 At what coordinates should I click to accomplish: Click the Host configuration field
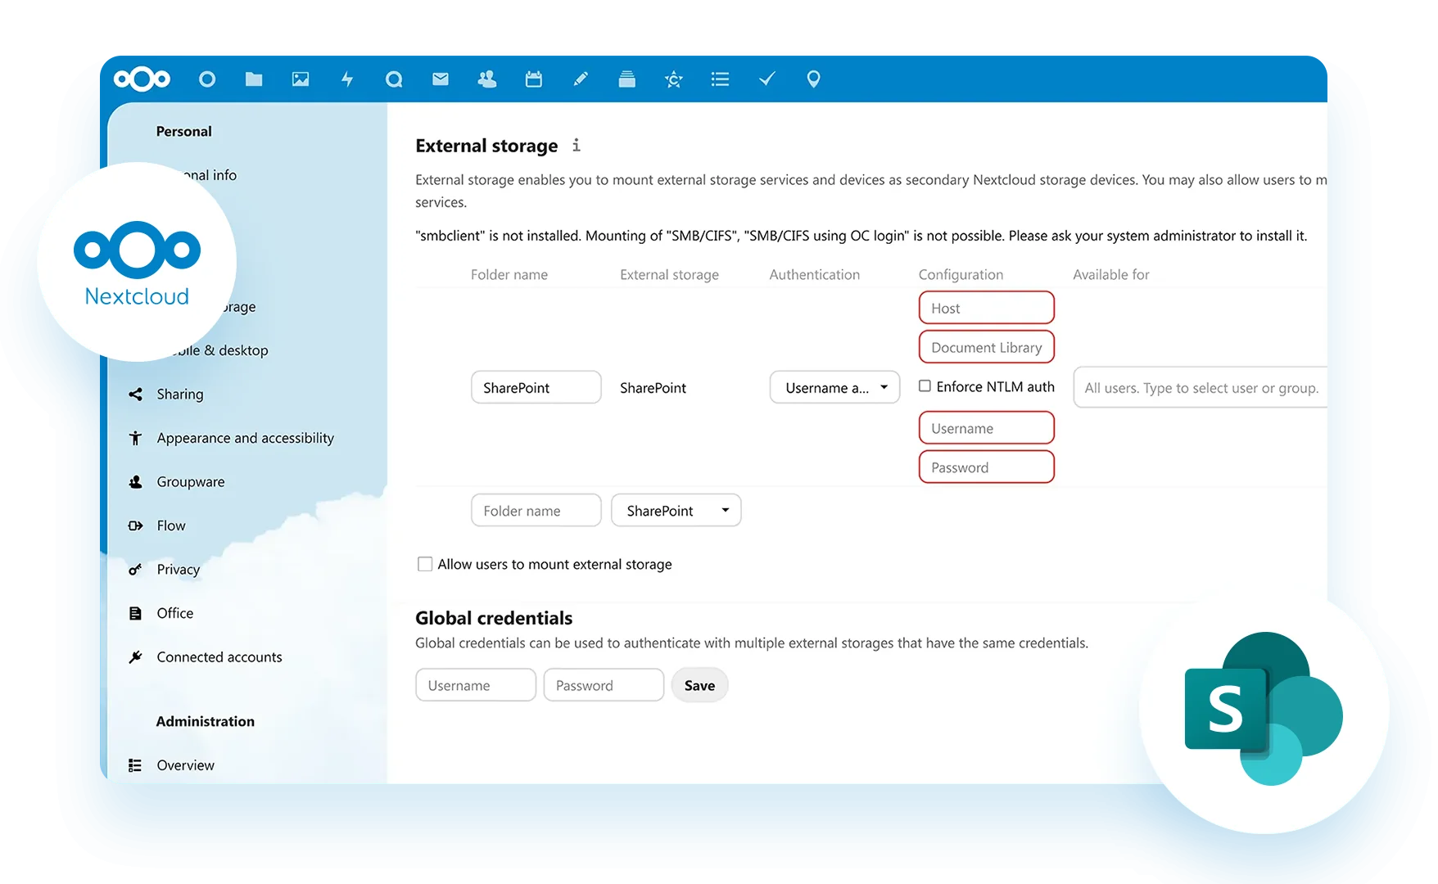986,309
